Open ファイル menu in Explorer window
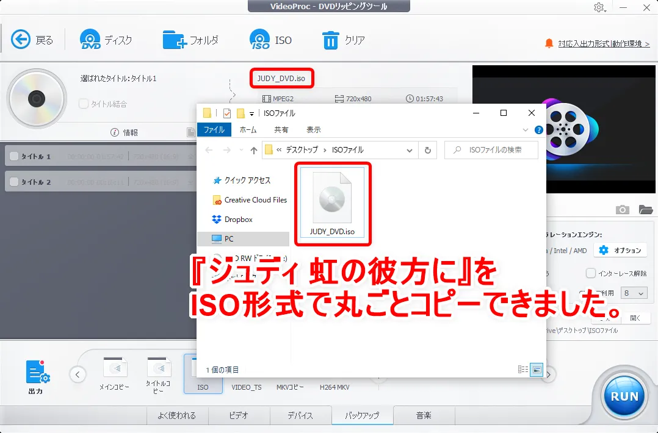 tap(214, 130)
